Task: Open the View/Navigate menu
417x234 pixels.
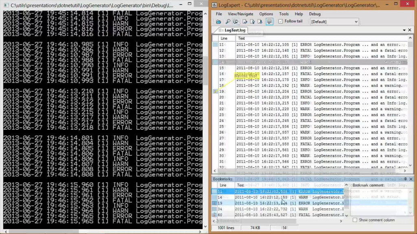Action: (240, 14)
